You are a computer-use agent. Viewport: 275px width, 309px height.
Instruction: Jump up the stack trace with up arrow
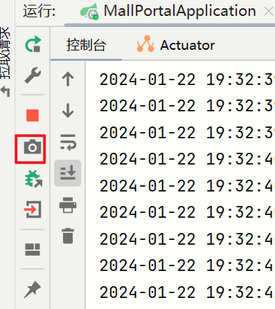pos(68,79)
